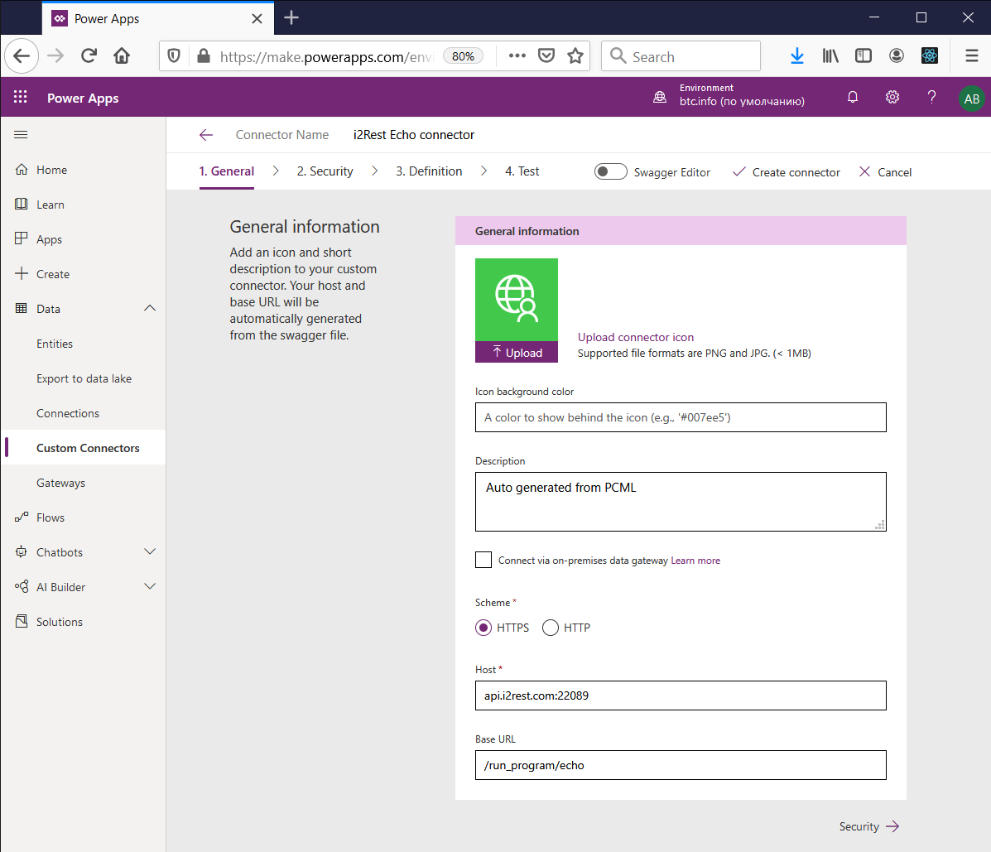Open the AB account avatar
The width and height of the screenshot is (991, 852).
(971, 99)
